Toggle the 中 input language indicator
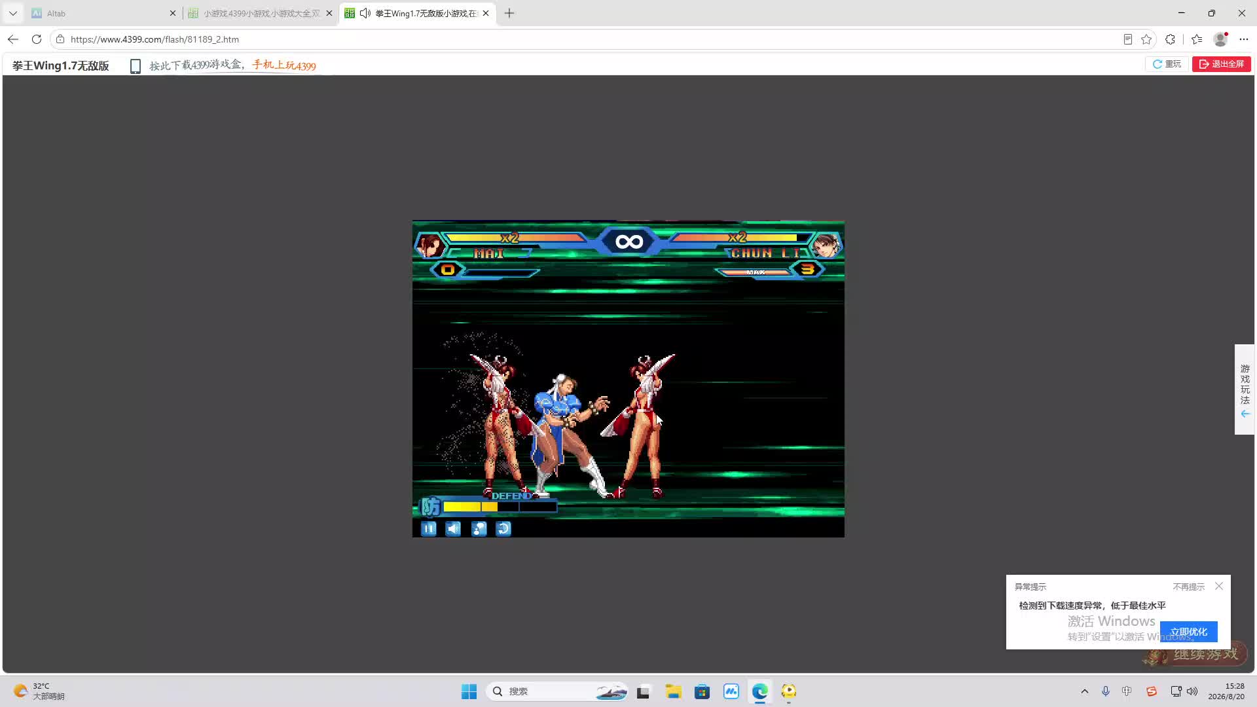The image size is (1257, 707). [x=1127, y=691]
